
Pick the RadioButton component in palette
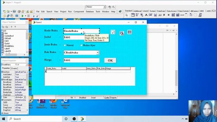point(169,15)
